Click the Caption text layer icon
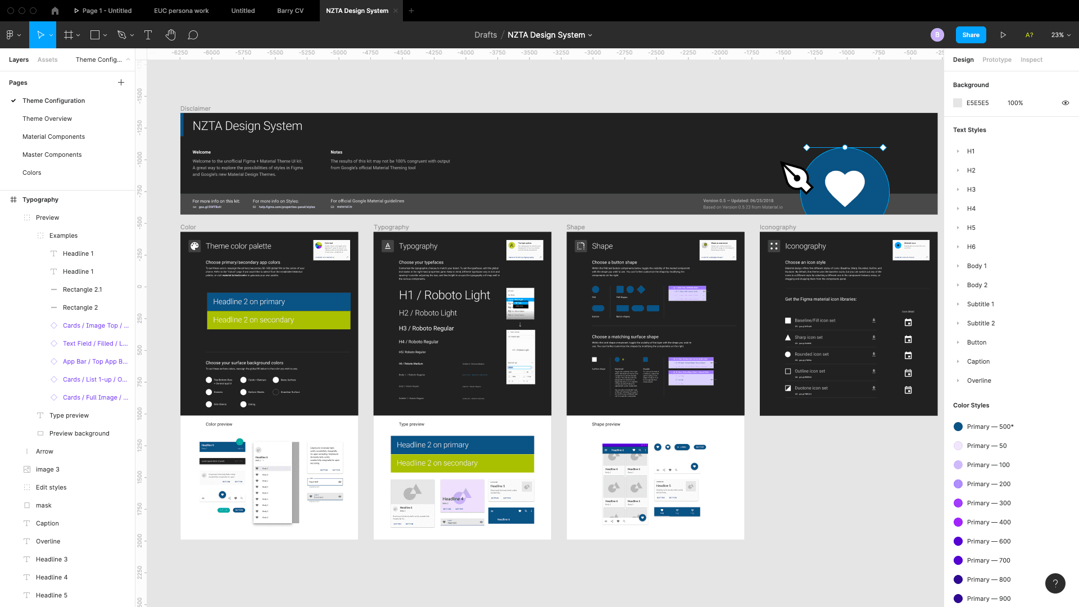The image size is (1079, 607). (x=27, y=523)
